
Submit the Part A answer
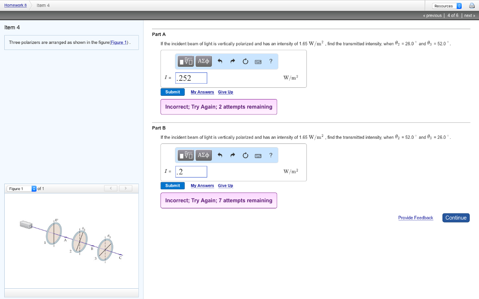coord(173,92)
